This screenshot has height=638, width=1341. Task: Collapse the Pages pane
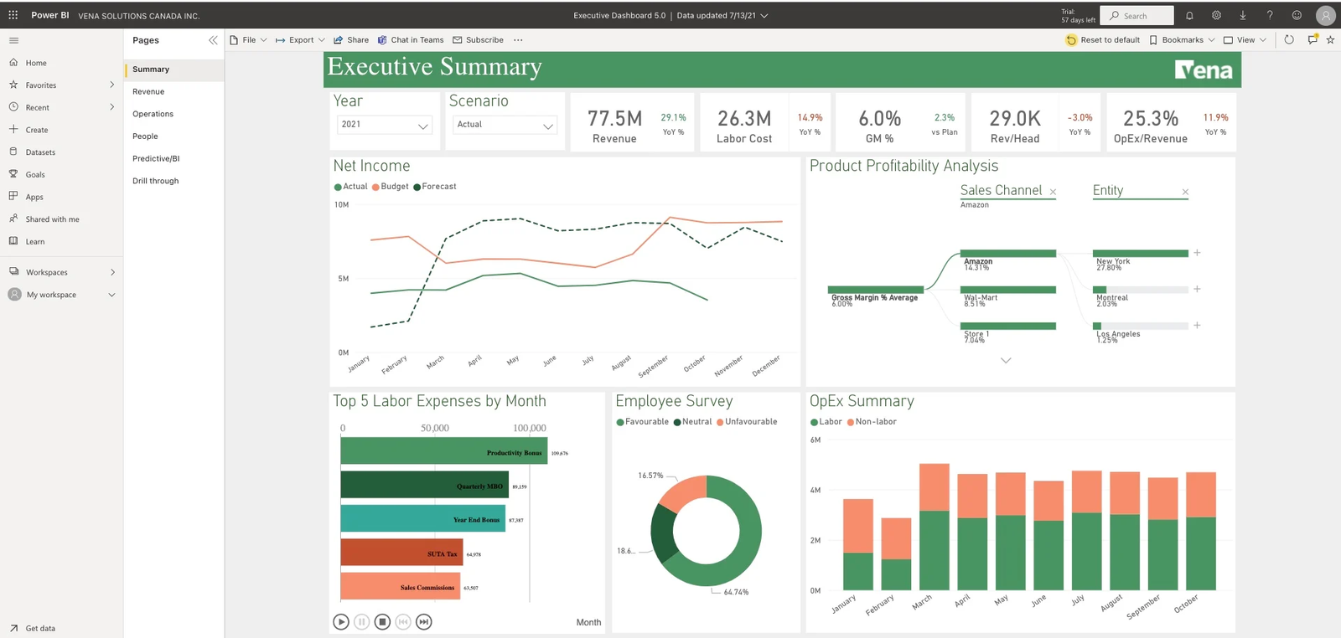pos(213,40)
